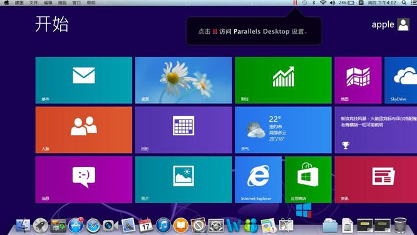This screenshot has width=417, height=235.
Task: Open the 捕捉 menu
Action: pyautogui.click(x=62, y=2)
